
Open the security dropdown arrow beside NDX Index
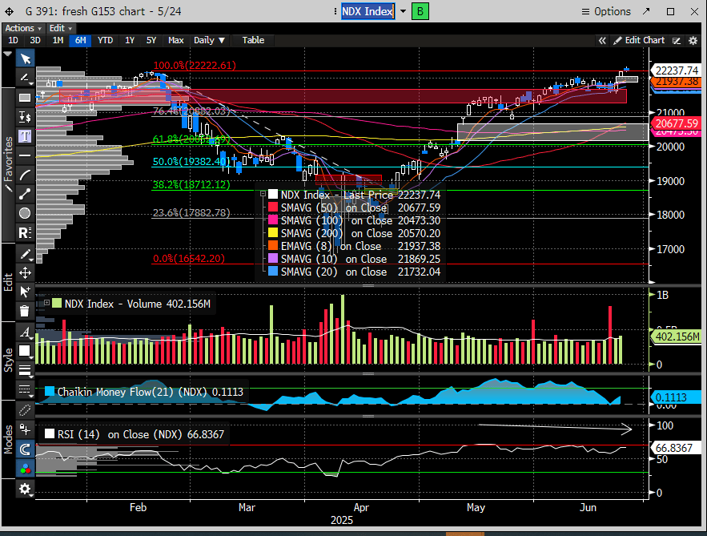(403, 11)
